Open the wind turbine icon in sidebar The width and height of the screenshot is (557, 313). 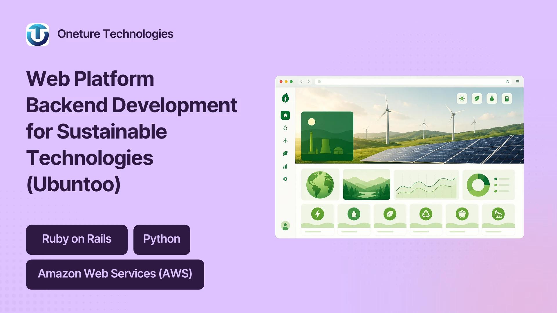click(x=285, y=141)
